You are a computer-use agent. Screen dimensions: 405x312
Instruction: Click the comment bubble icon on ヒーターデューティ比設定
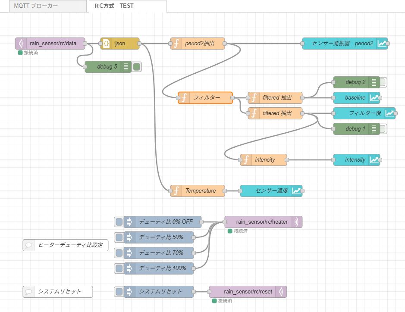(29, 245)
